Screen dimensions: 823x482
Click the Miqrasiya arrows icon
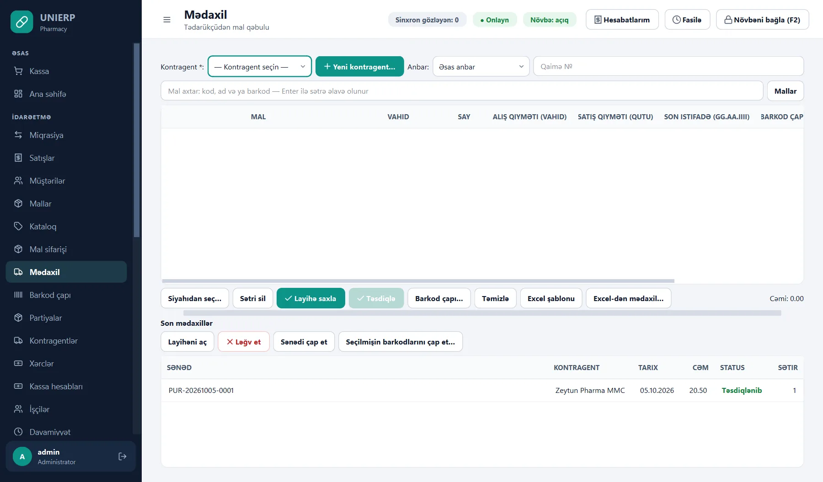point(18,135)
